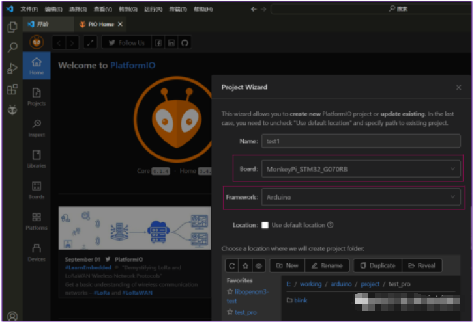Open the Explorer icon in activity bar
This screenshot has height=322, width=474.
(12, 27)
